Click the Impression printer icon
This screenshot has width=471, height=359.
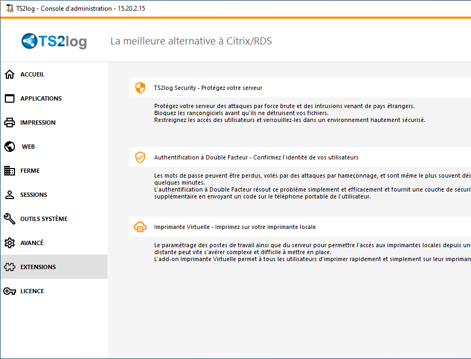(10, 123)
